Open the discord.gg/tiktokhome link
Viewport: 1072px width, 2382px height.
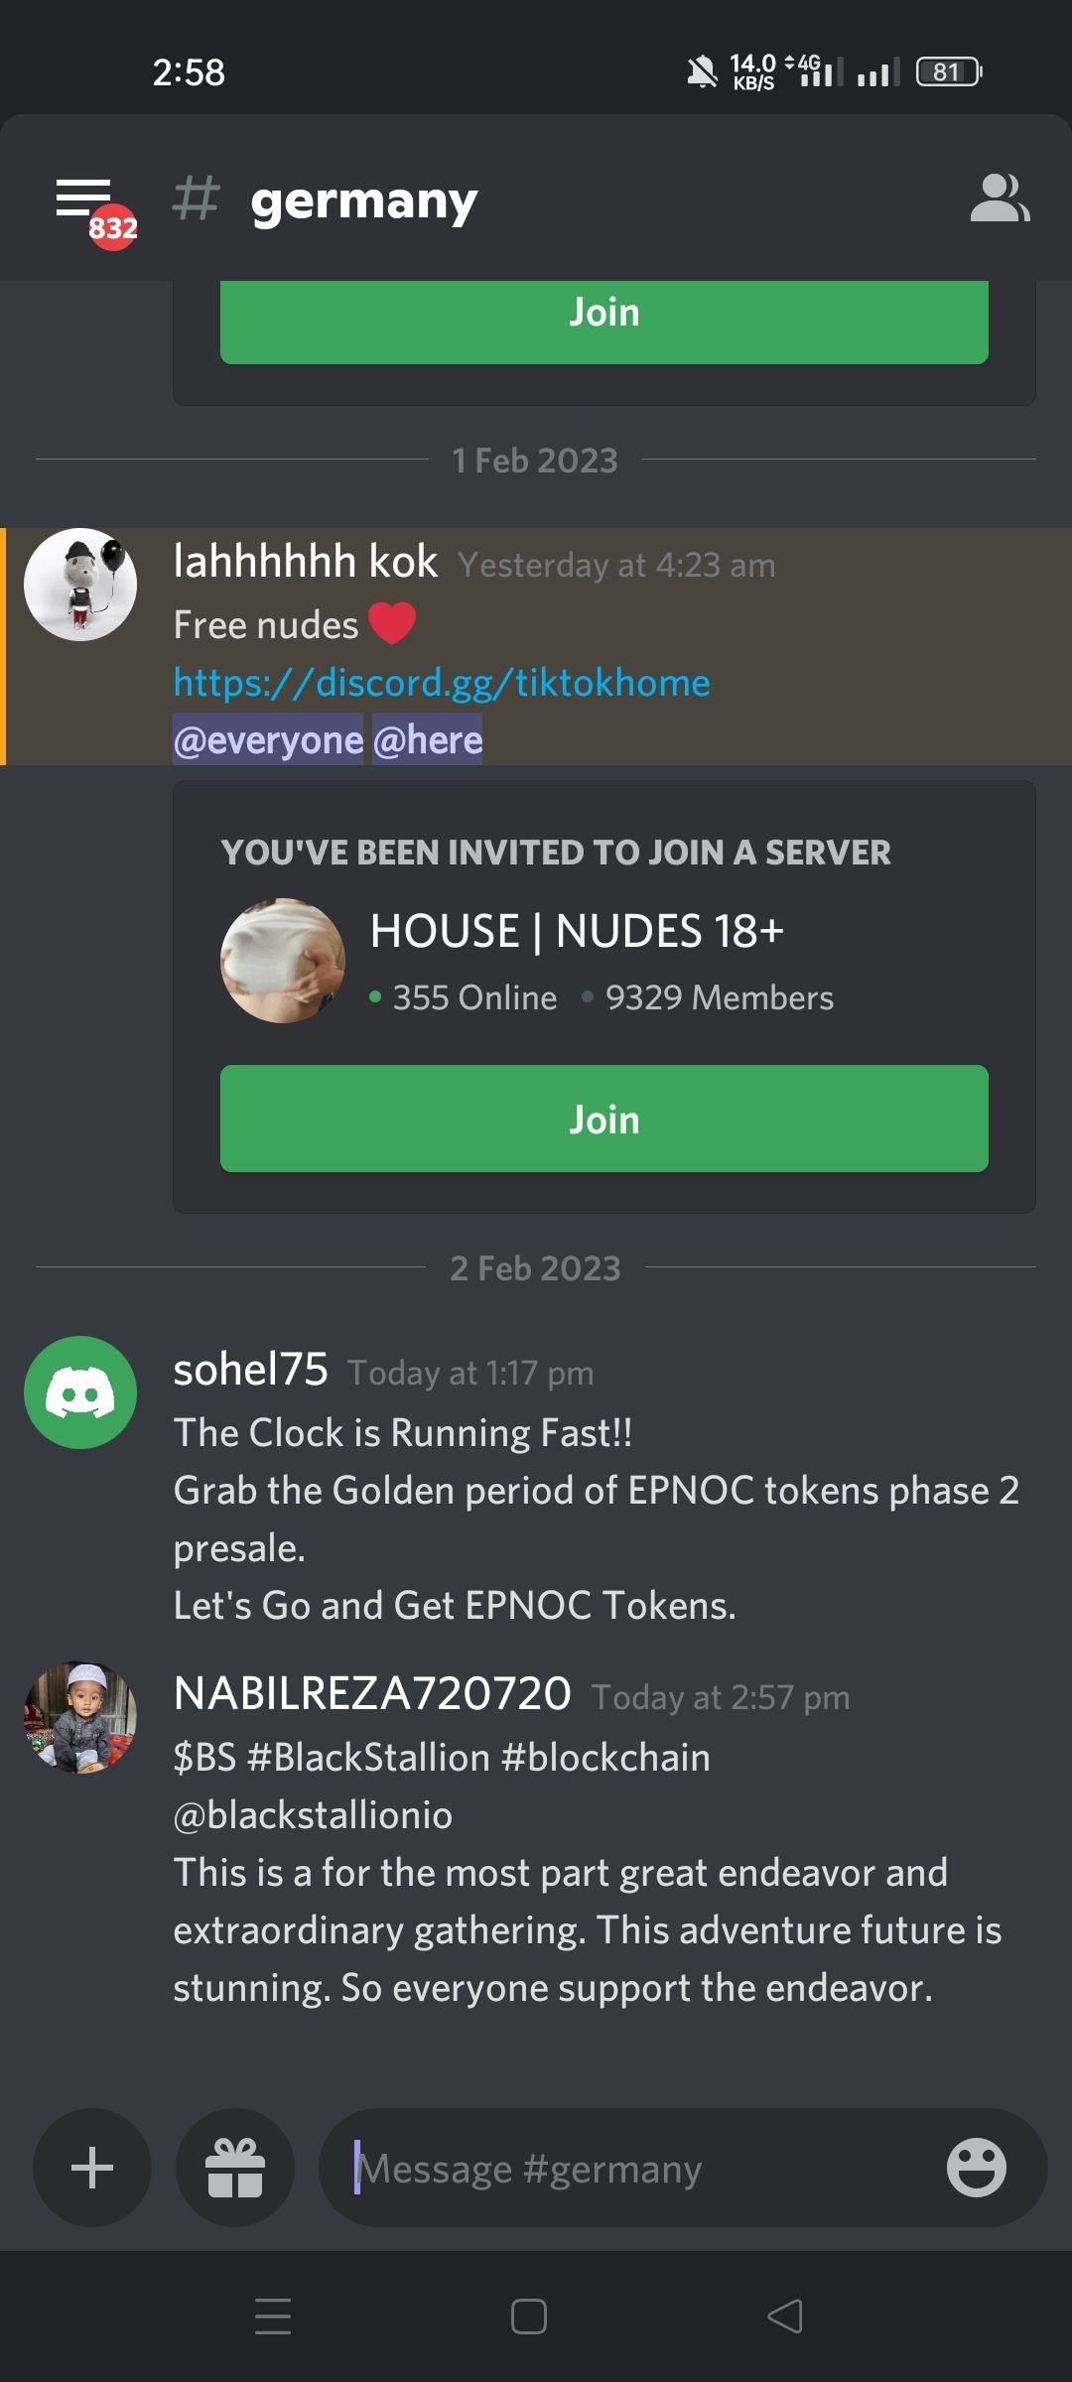[442, 683]
